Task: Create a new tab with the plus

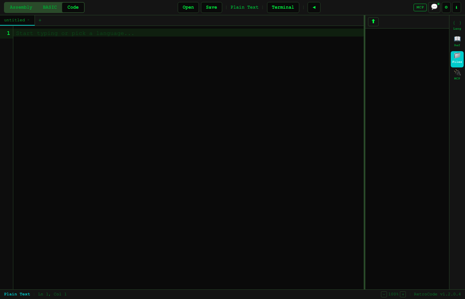Action: click(40, 20)
